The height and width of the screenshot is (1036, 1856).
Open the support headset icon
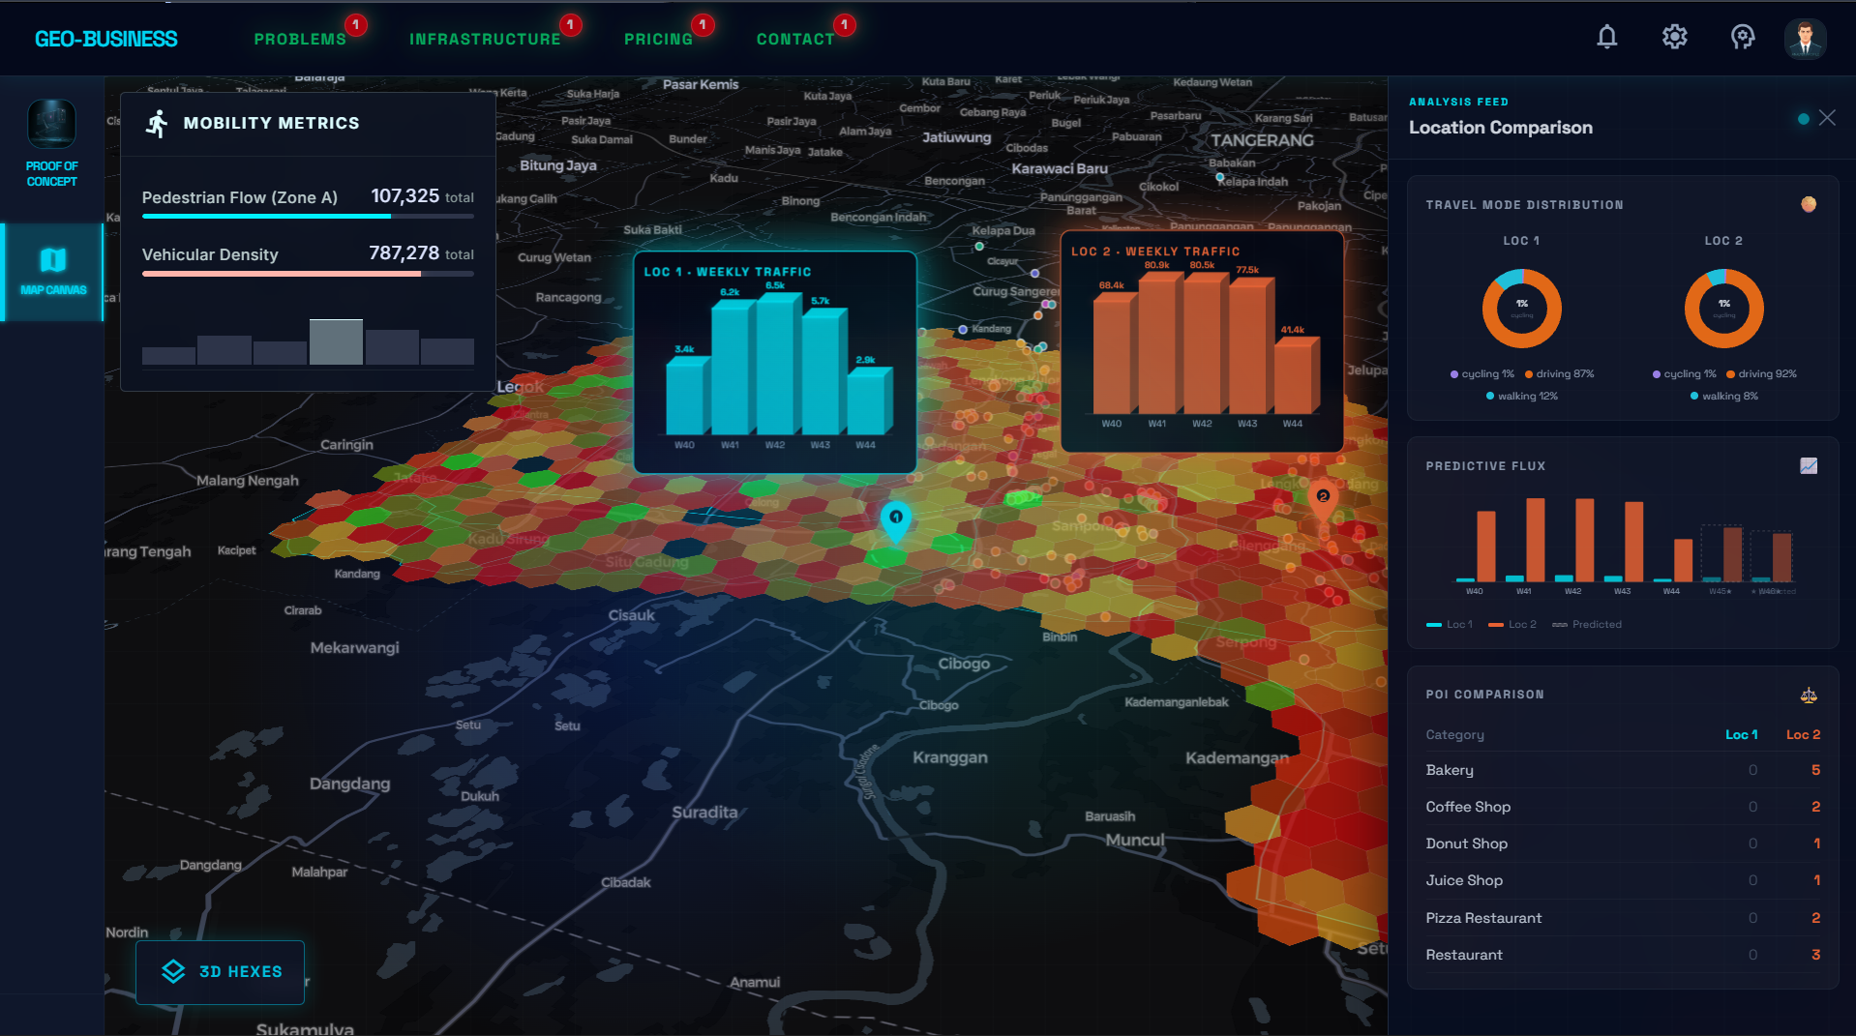click(1743, 38)
